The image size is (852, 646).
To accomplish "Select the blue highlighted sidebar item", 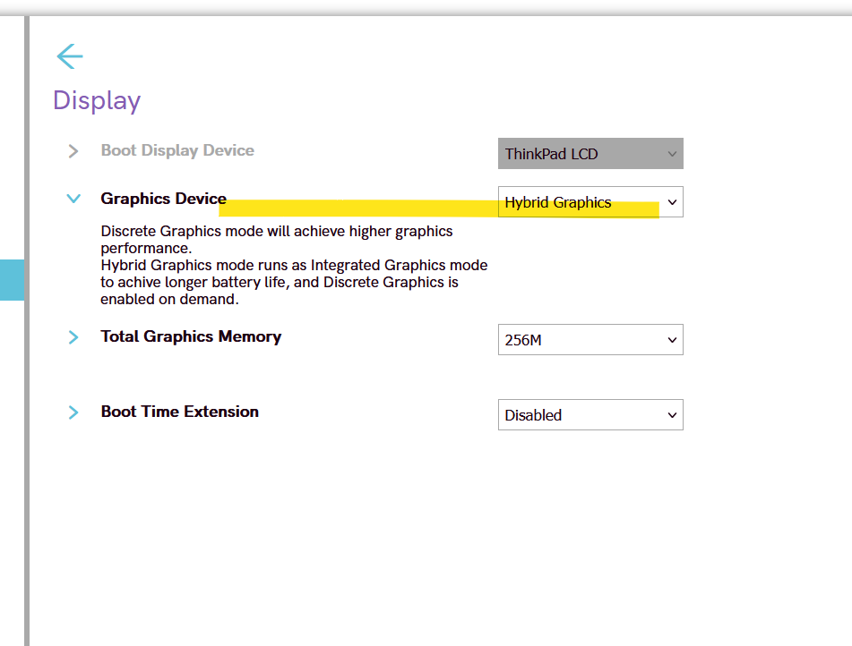I will 12,279.
